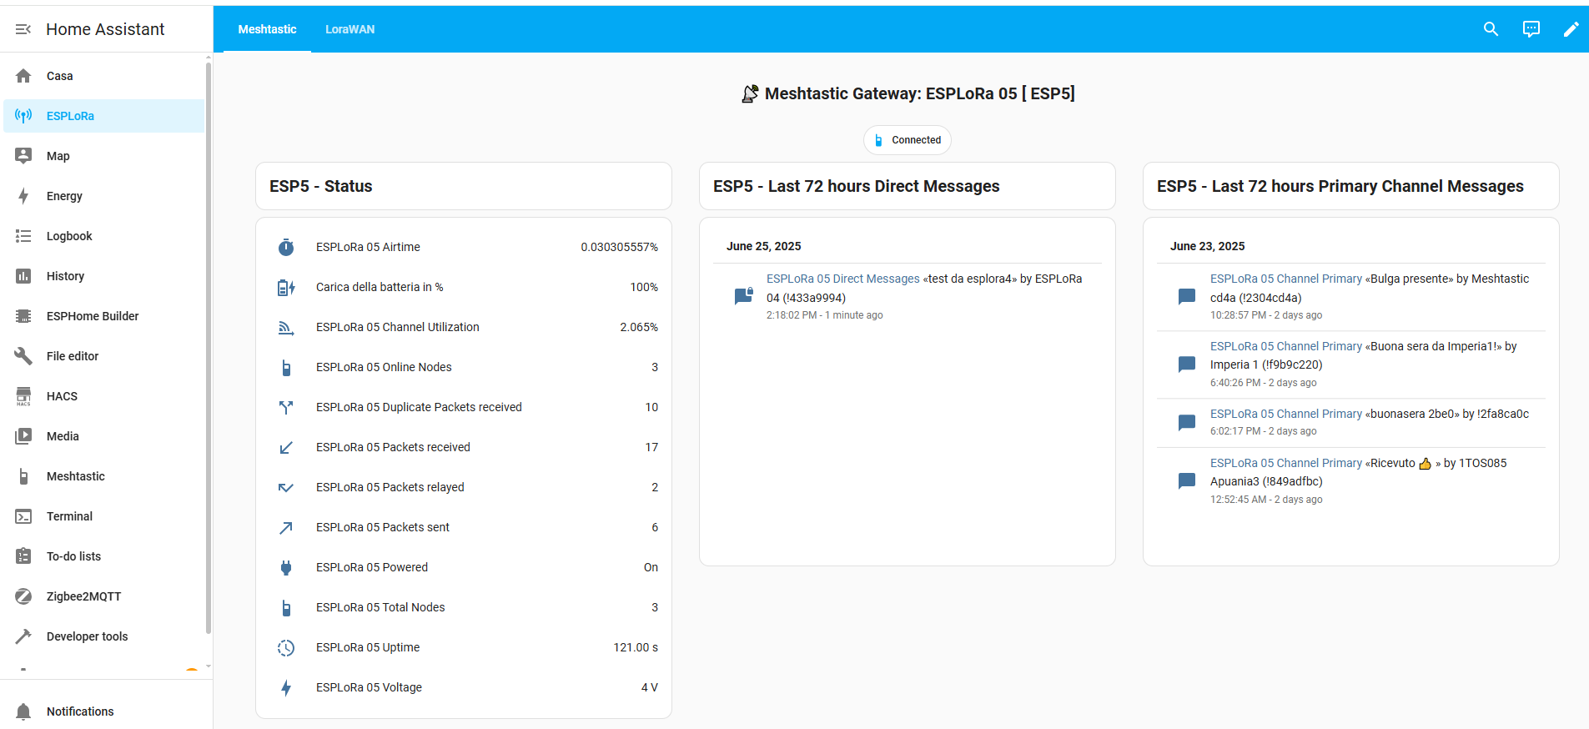
Task: Click the battery charge icon
Action: (286, 287)
